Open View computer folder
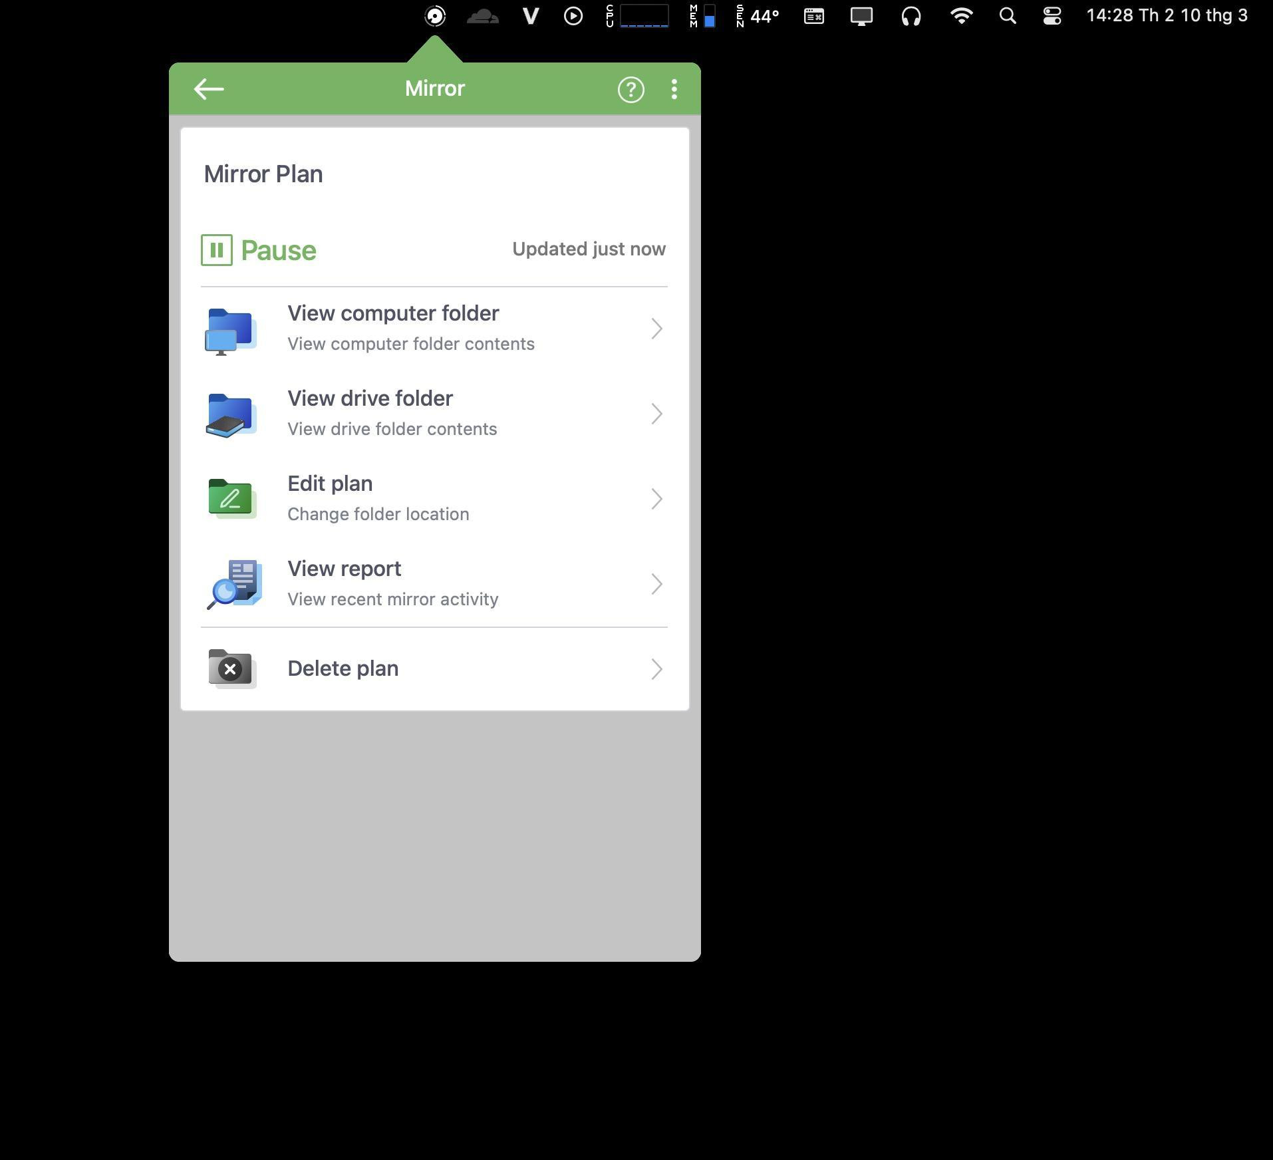 coord(434,329)
